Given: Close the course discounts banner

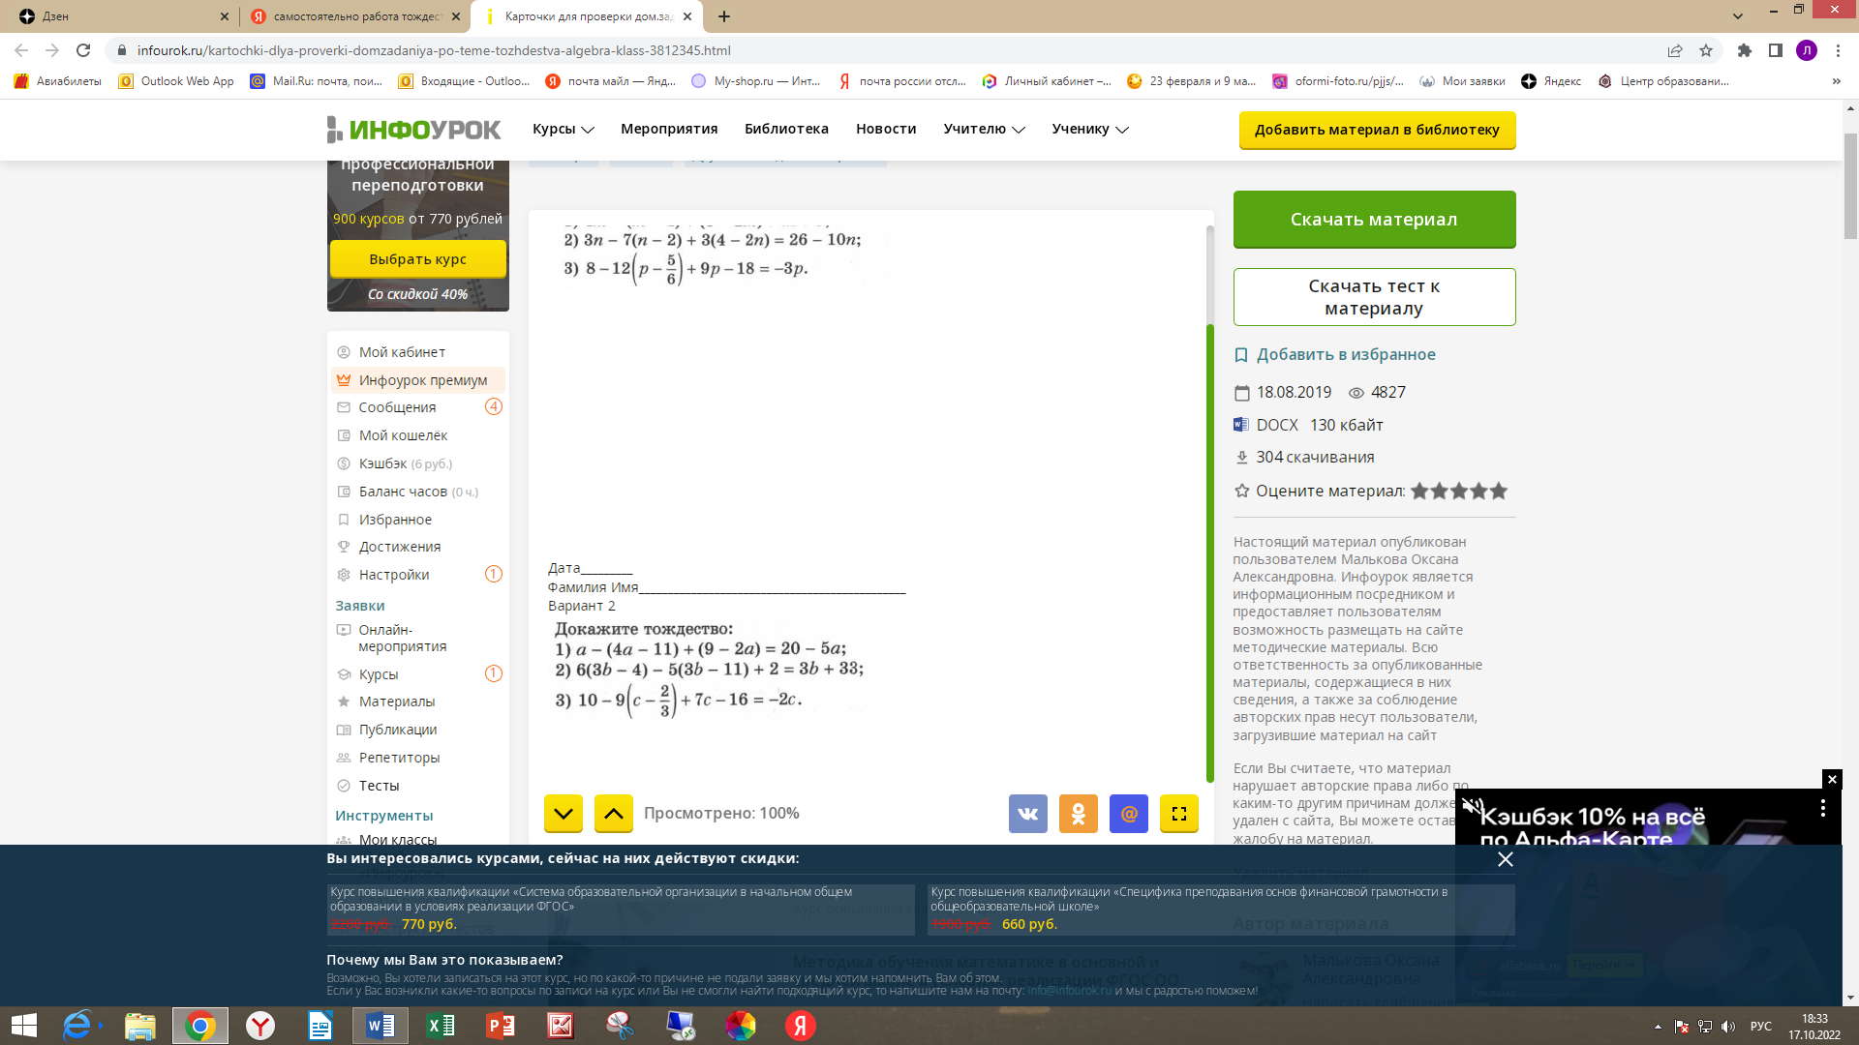Looking at the screenshot, I should 1506,859.
